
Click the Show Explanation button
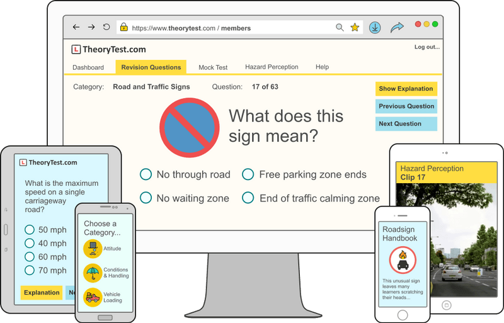click(406, 89)
